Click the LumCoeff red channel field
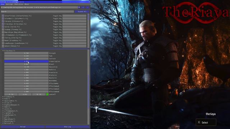The image size is (230, 129). 11,94
